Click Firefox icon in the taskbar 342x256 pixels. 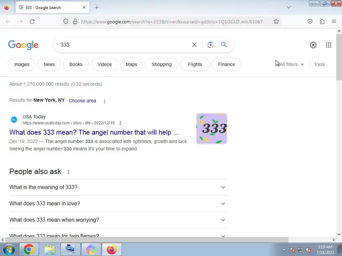tap(112, 249)
